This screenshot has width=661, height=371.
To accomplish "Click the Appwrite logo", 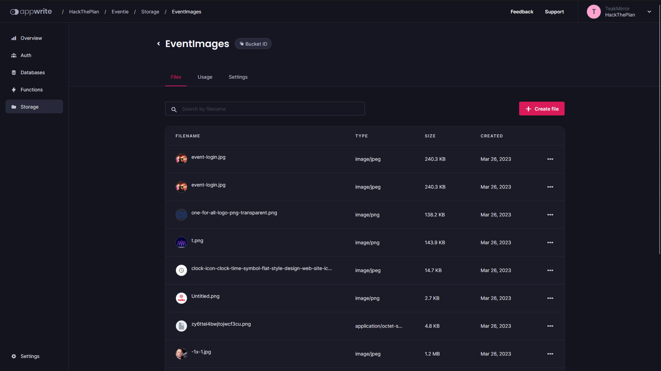I will tap(31, 12).
